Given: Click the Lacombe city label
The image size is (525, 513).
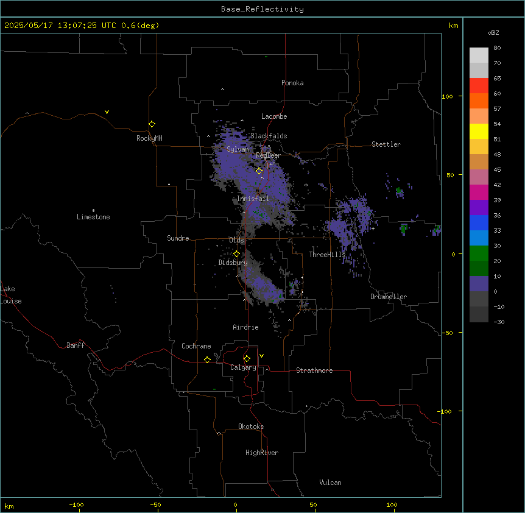Looking at the screenshot, I should click(274, 116).
